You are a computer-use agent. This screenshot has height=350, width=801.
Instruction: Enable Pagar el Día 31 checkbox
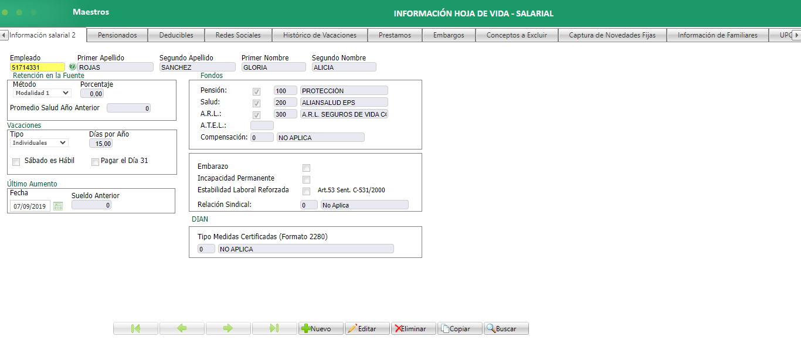click(x=95, y=162)
